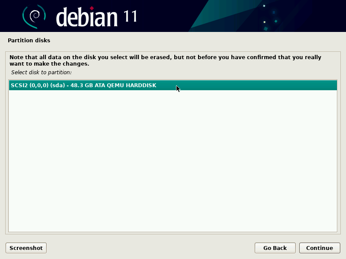Click the Partition disks heading
This screenshot has height=259, width=346.
(x=29, y=40)
